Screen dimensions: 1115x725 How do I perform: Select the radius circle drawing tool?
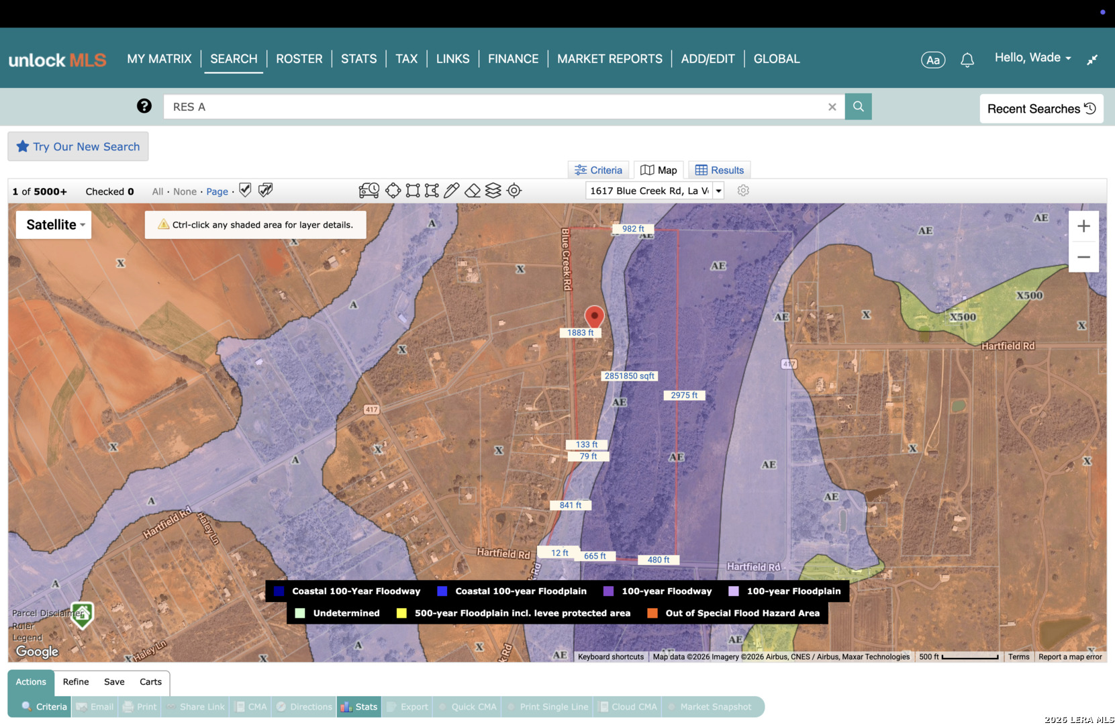(x=393, y=191)
